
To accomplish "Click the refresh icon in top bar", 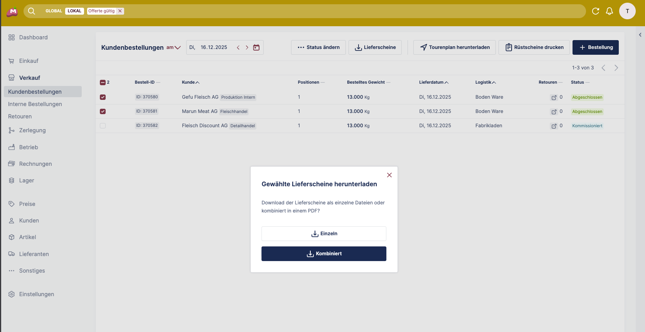I will pyautogui.click(x=595, y=11).
